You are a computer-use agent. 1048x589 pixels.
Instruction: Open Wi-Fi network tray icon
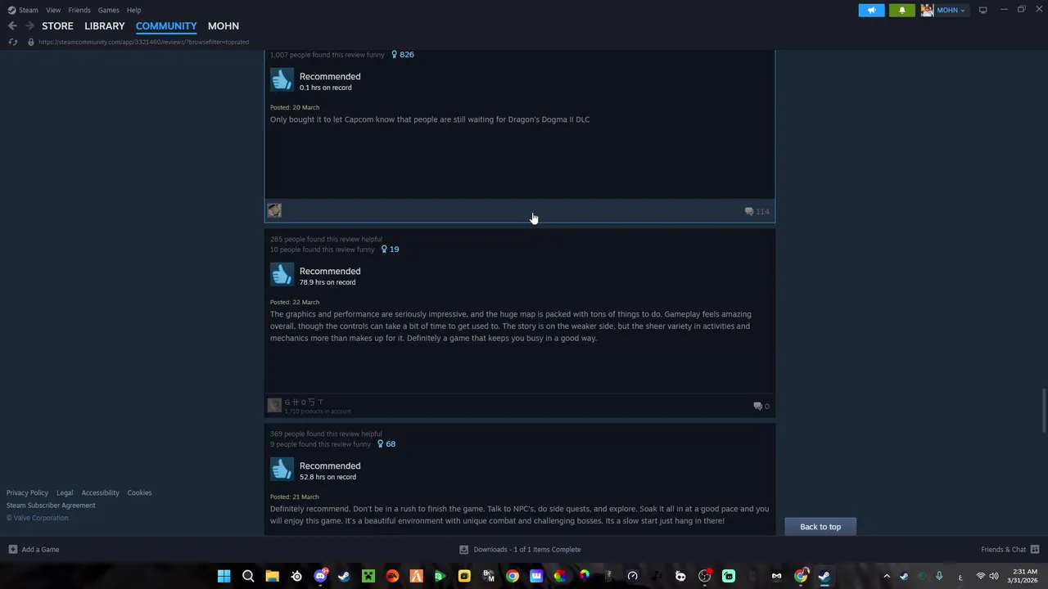[980, 576]
